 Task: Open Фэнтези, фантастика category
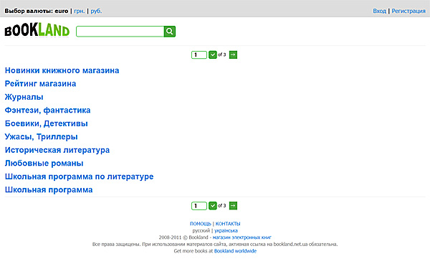tap(48, 110)
